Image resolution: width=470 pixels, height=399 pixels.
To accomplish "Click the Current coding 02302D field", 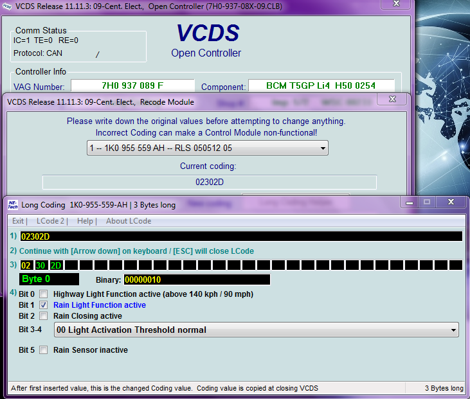I will pyautogui.click(x=209, y=182).
